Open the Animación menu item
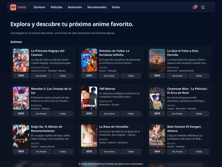 tap(75, 7)
